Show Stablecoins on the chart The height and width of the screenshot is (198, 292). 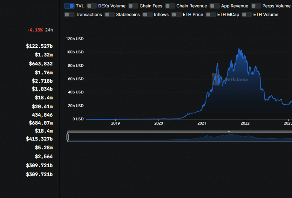(x=110, y=15)
